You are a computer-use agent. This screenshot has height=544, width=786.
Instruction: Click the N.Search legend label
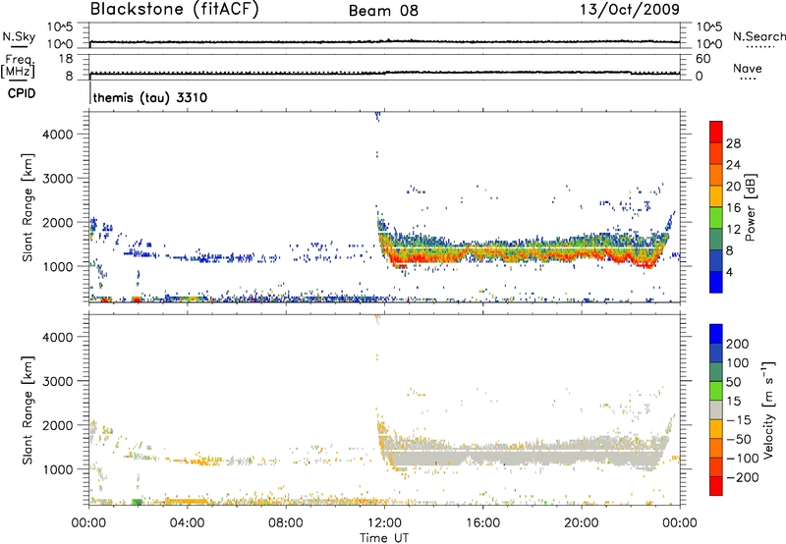pyautogui.click(x=759, y=36)
